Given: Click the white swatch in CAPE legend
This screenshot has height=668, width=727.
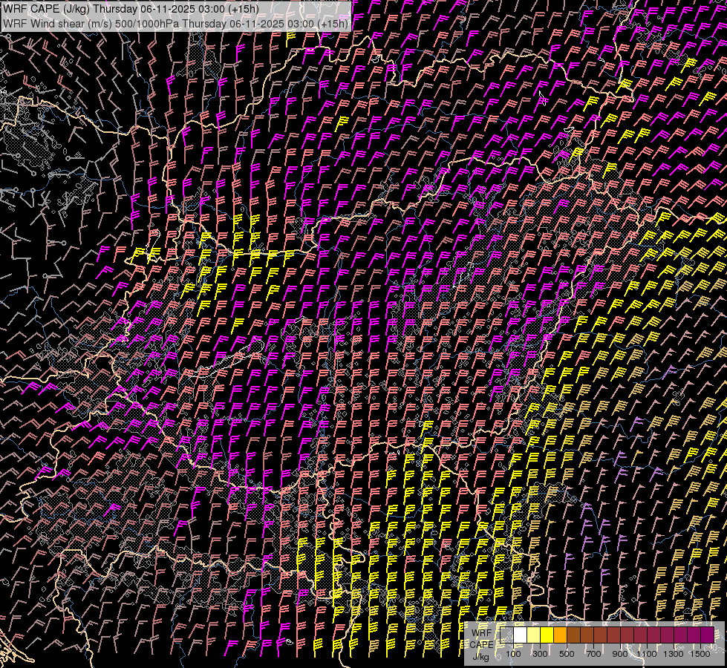Looking at the screenshot, I should tap(521, 635).
